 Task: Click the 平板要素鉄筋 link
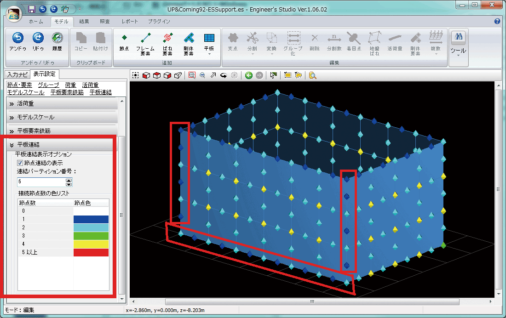pyautogui.click(x=67, y=92)
